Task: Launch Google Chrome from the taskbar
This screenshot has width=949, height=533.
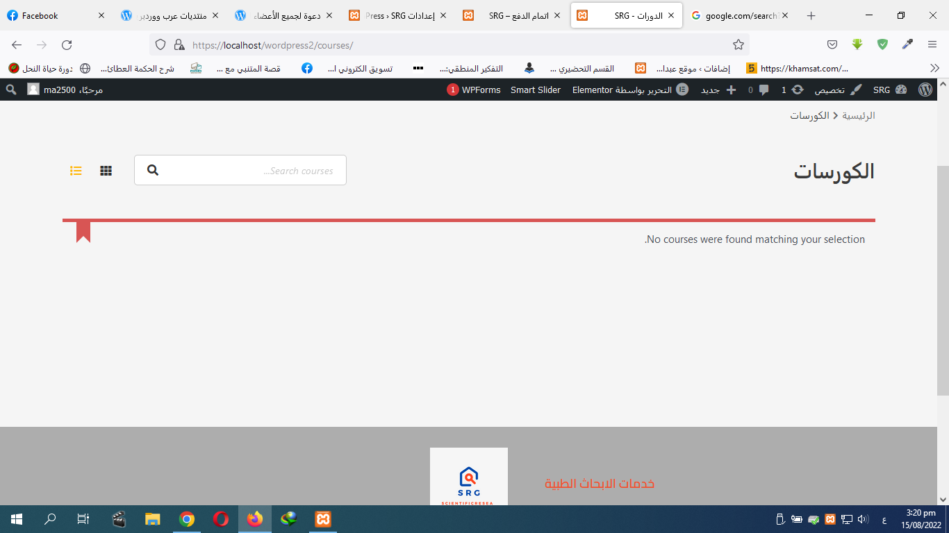Action: coord(186,519)
